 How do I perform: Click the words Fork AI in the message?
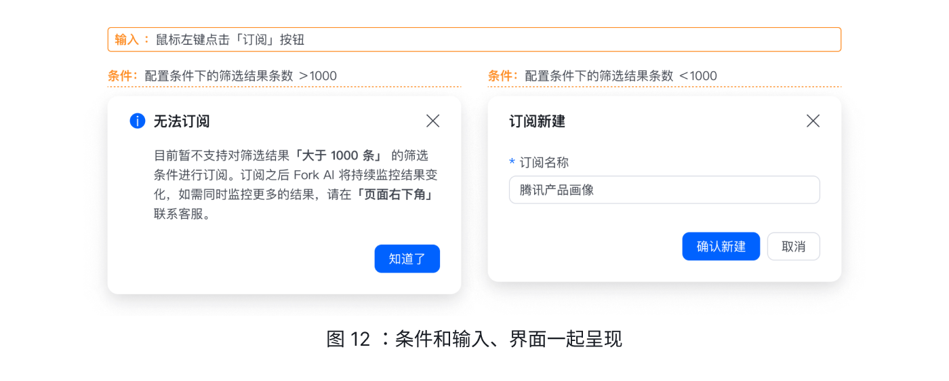(319, 175)
